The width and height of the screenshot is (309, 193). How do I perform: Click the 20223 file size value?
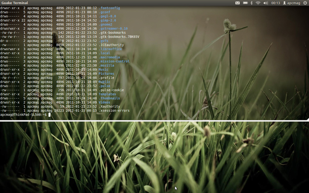tap(59, 111)
